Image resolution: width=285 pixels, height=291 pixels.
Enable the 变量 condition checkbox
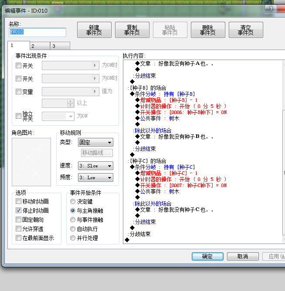click(18, 91)
